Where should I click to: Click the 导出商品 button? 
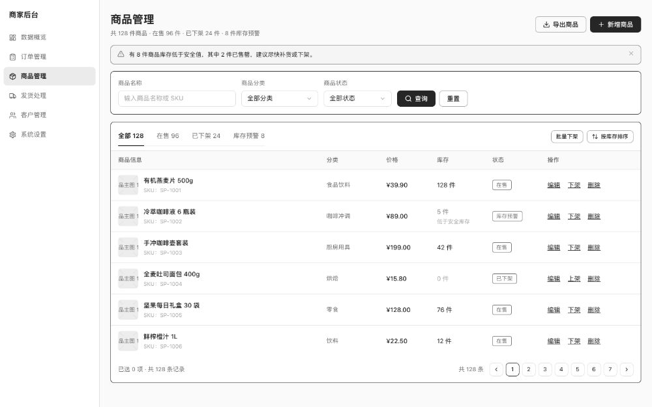coord(561,25)
